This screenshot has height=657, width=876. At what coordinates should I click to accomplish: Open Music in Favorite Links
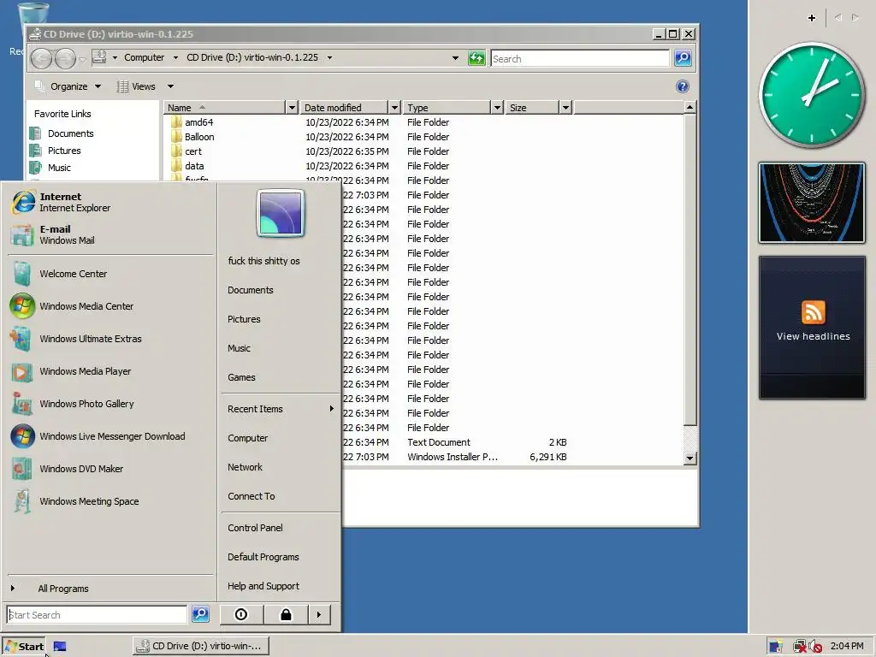59,168
